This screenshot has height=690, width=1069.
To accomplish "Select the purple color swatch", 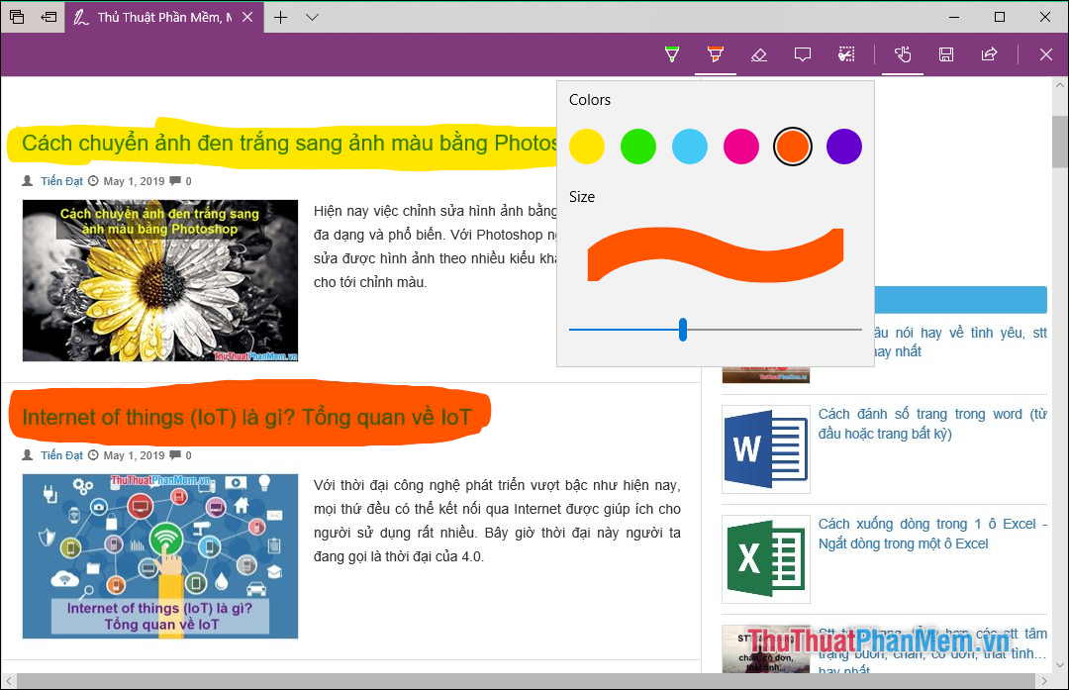I will 843,146.
